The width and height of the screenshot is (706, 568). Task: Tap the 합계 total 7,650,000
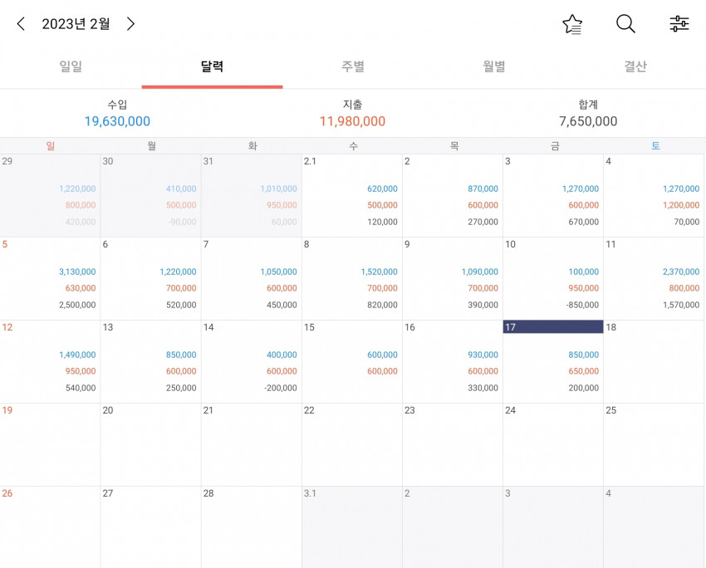[x=588, y=121]
